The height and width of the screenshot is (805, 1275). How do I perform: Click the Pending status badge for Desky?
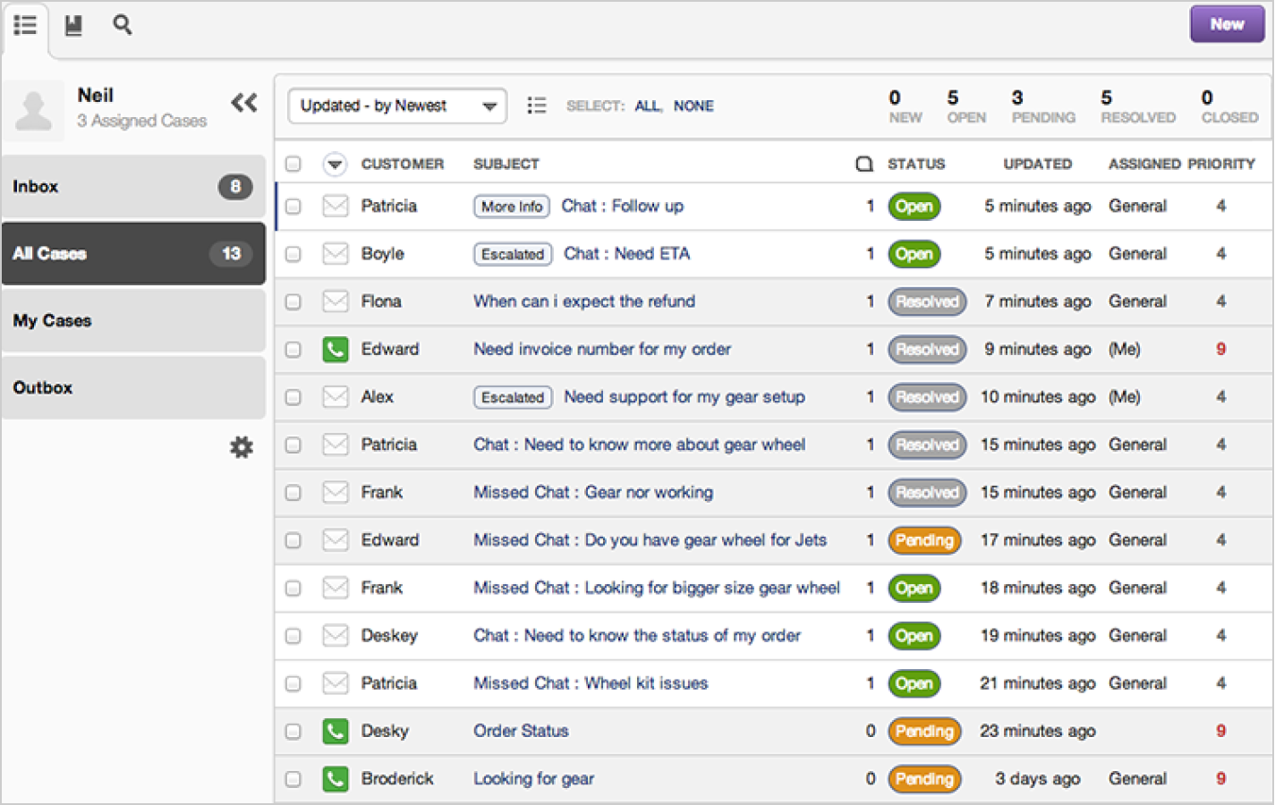(924, 731)
